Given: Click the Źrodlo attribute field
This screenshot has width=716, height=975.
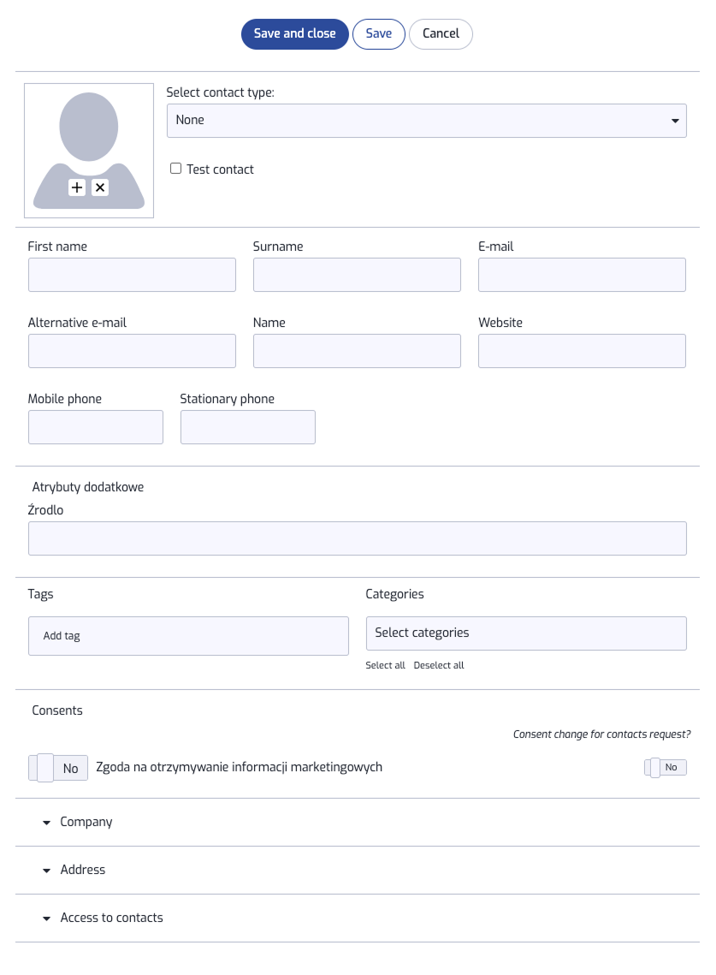Looking at the screenshot, I should click(x=358, y=538).
